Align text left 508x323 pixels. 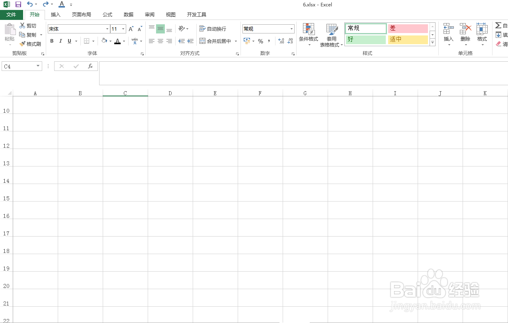click(152, 41)
